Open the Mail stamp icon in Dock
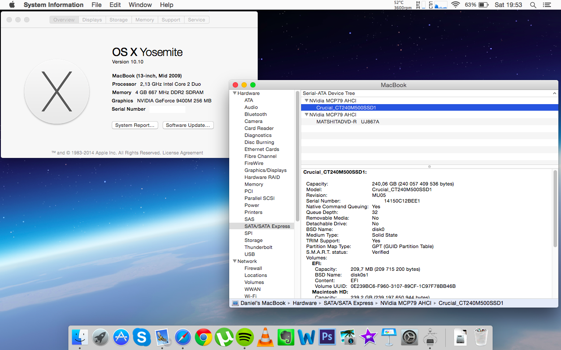Screen dimensions: 561x350 click(x=162, y=337)
